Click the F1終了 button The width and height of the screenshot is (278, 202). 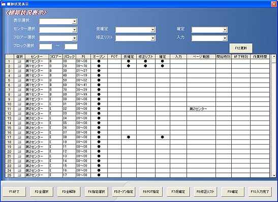14,191
